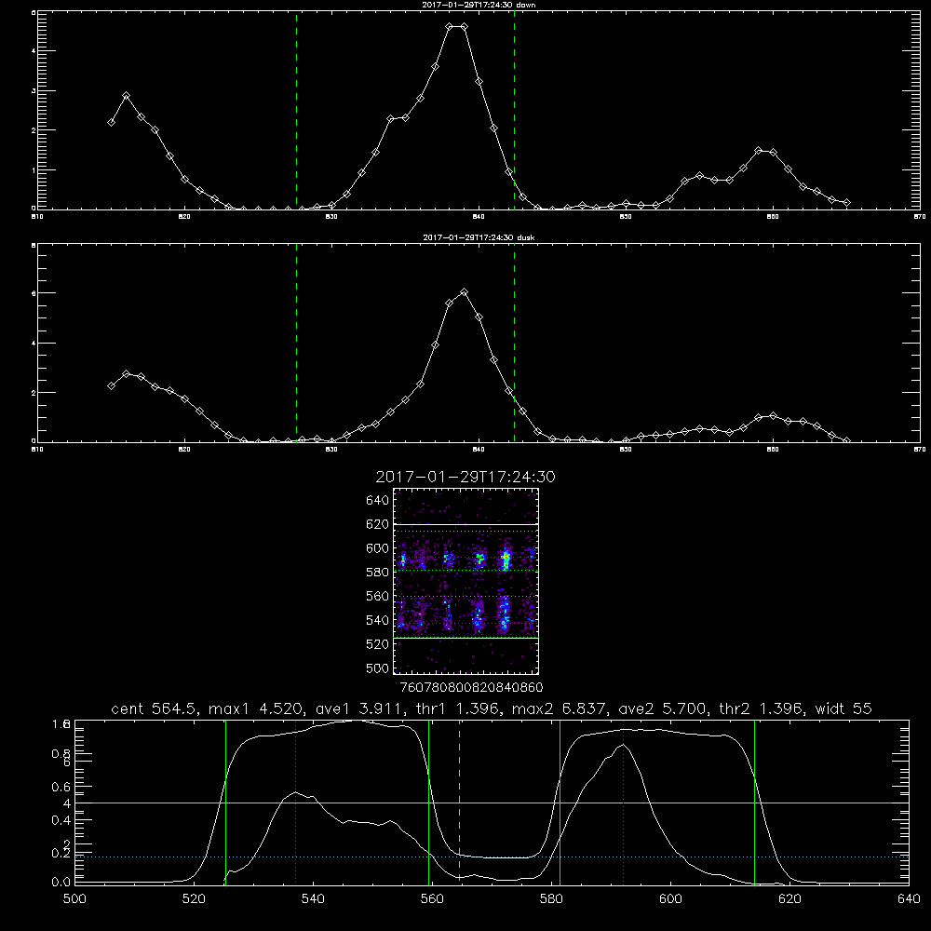Image resolution: width=931 pixels, height=931 pixels.
Task: Select the spectral detector image thumbnail
Action: point(466,581)
